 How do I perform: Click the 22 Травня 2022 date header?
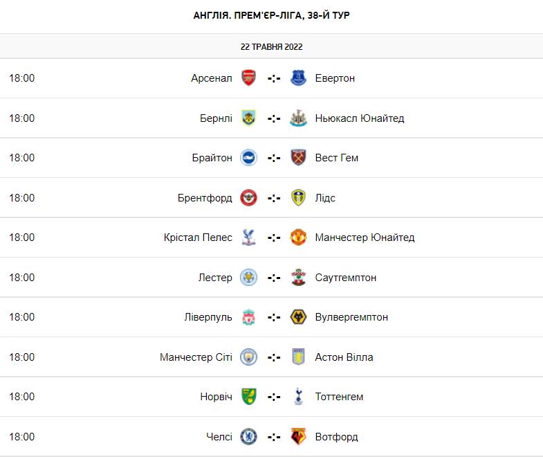(271, 47)
